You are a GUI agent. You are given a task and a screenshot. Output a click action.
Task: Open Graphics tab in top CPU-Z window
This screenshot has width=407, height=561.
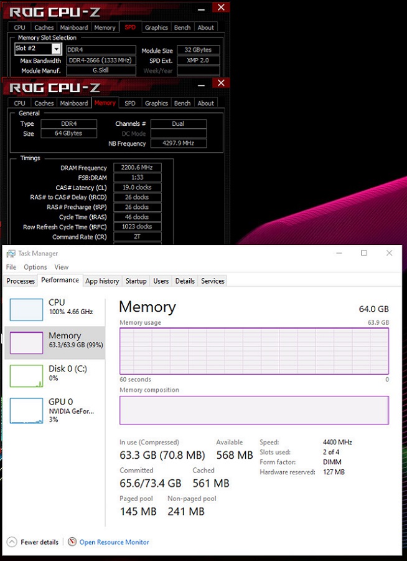click(156, 27)
